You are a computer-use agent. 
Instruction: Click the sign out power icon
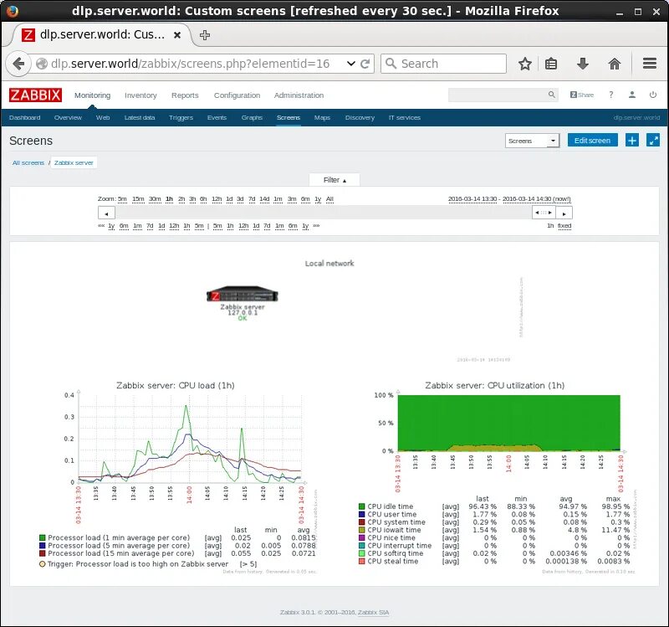pyautogui.click(x=653, y=95)
